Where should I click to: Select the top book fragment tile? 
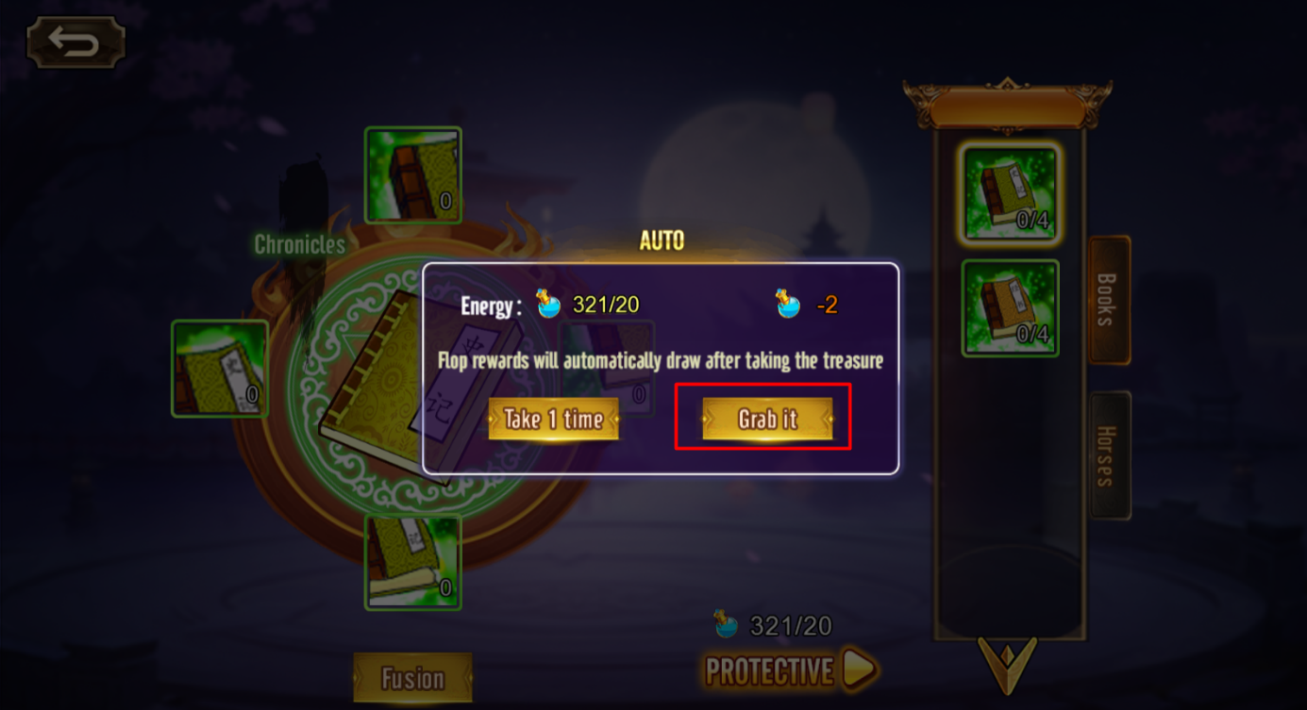413,175
